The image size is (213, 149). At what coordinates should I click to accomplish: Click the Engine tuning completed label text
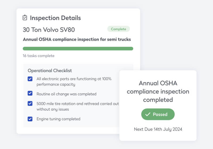coord(58,119)
